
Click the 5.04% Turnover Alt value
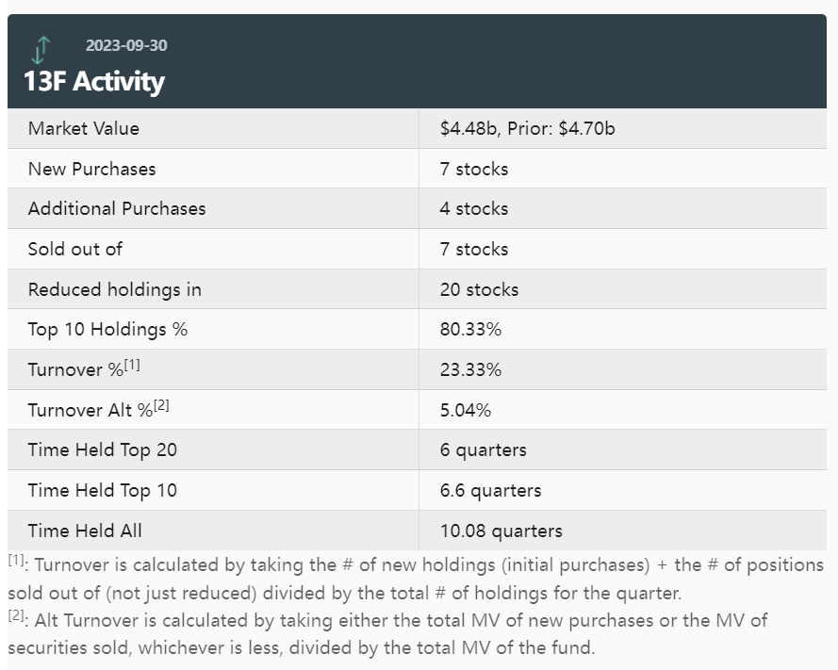[466, 410]
